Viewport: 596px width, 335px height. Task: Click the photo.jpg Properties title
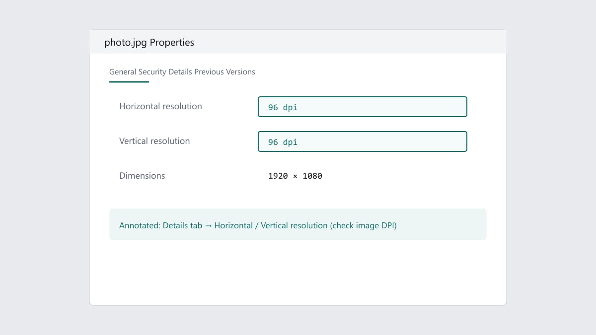click(149, 42)
